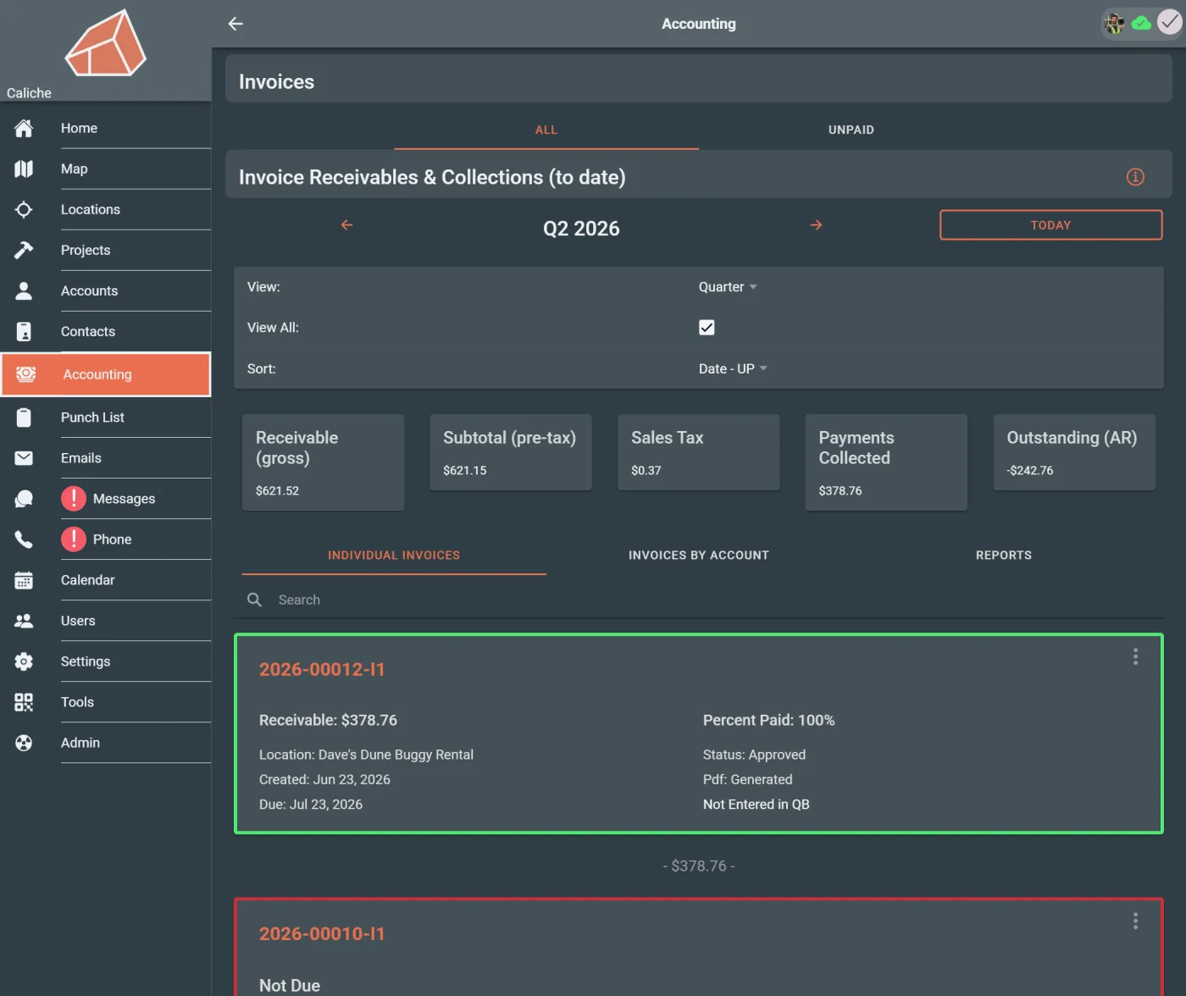Select the INDIVIDUAL INVOICES tab
This screenshot has height=996, width=1186.
tap(394, 556)
